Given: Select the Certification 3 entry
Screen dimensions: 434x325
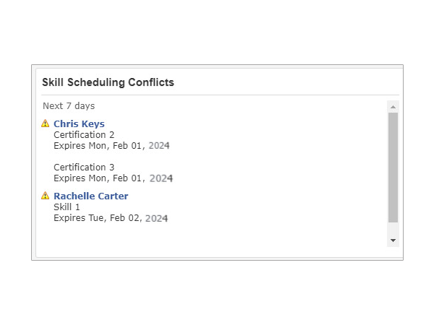Looking at the screenshot, I should [x=84, y=168].
